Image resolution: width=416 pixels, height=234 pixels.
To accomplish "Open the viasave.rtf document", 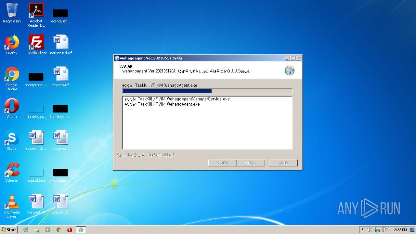I will click(60, 140).
